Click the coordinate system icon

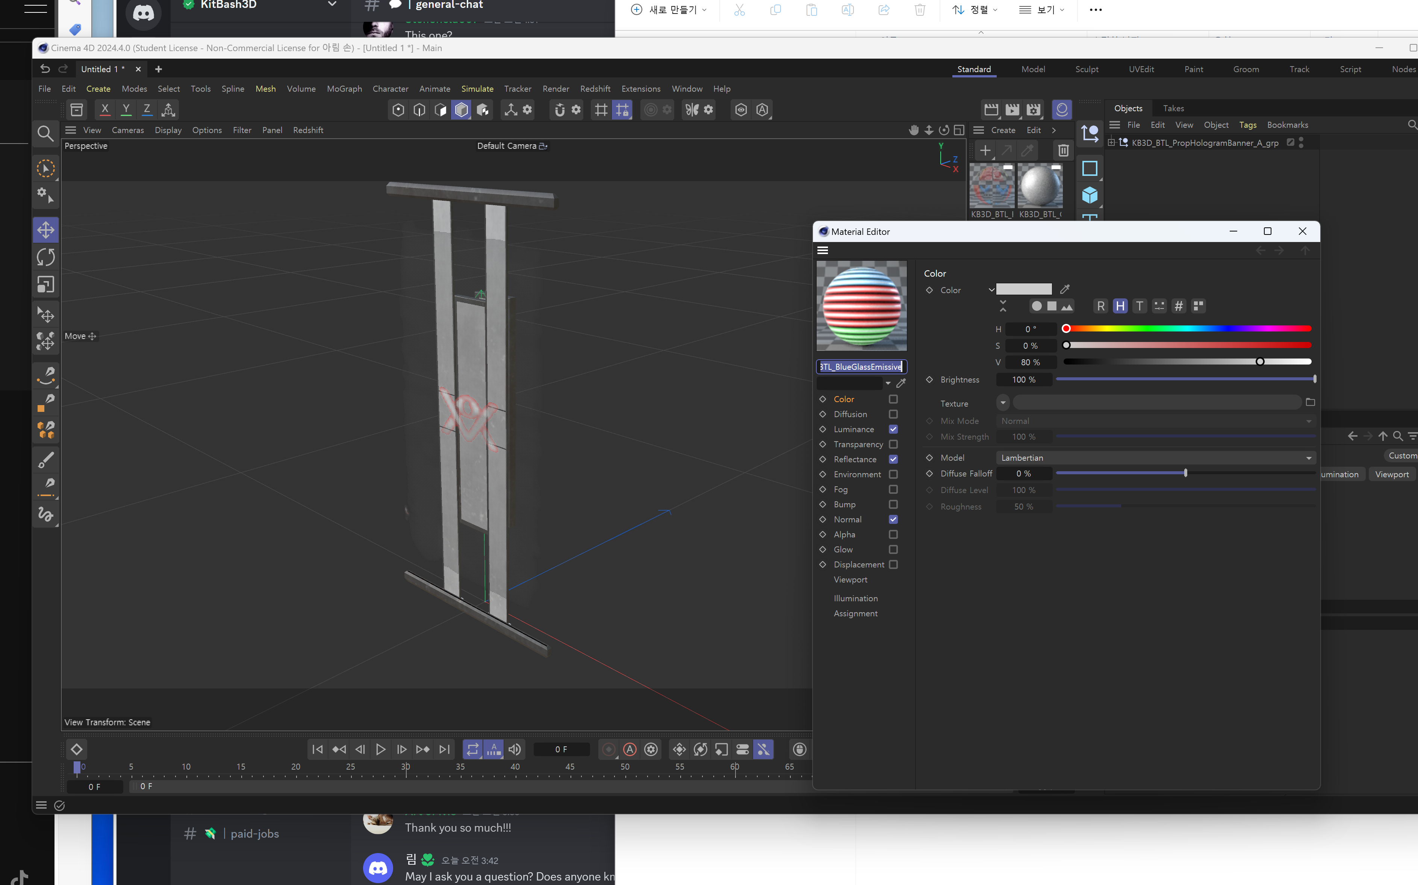click(168, 109)
